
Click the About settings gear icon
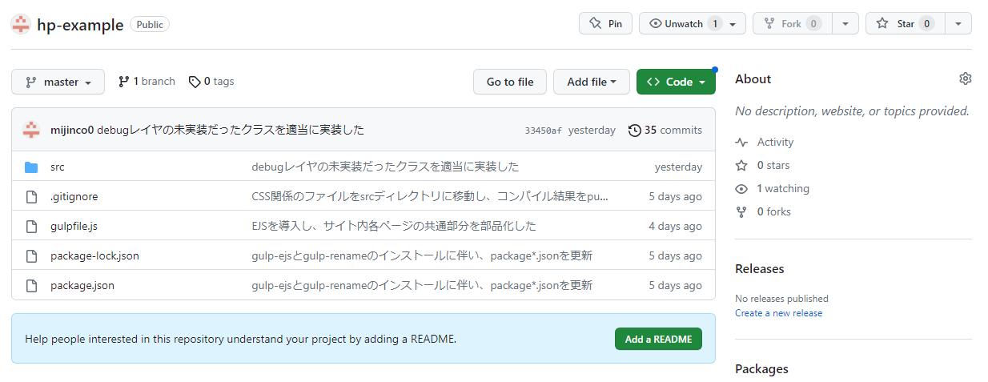pos(965,78)
